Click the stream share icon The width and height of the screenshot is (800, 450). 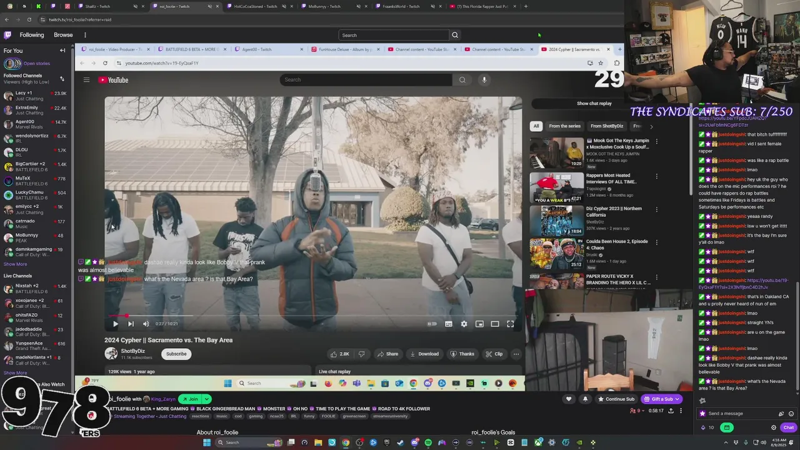pyautogui.click(x=671, y=411)
